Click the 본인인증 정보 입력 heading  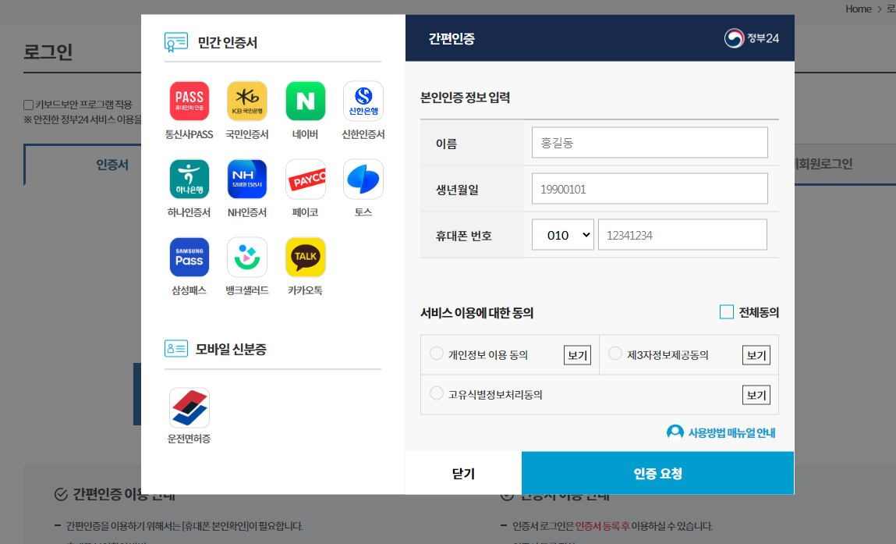click(x=465, y=98)
